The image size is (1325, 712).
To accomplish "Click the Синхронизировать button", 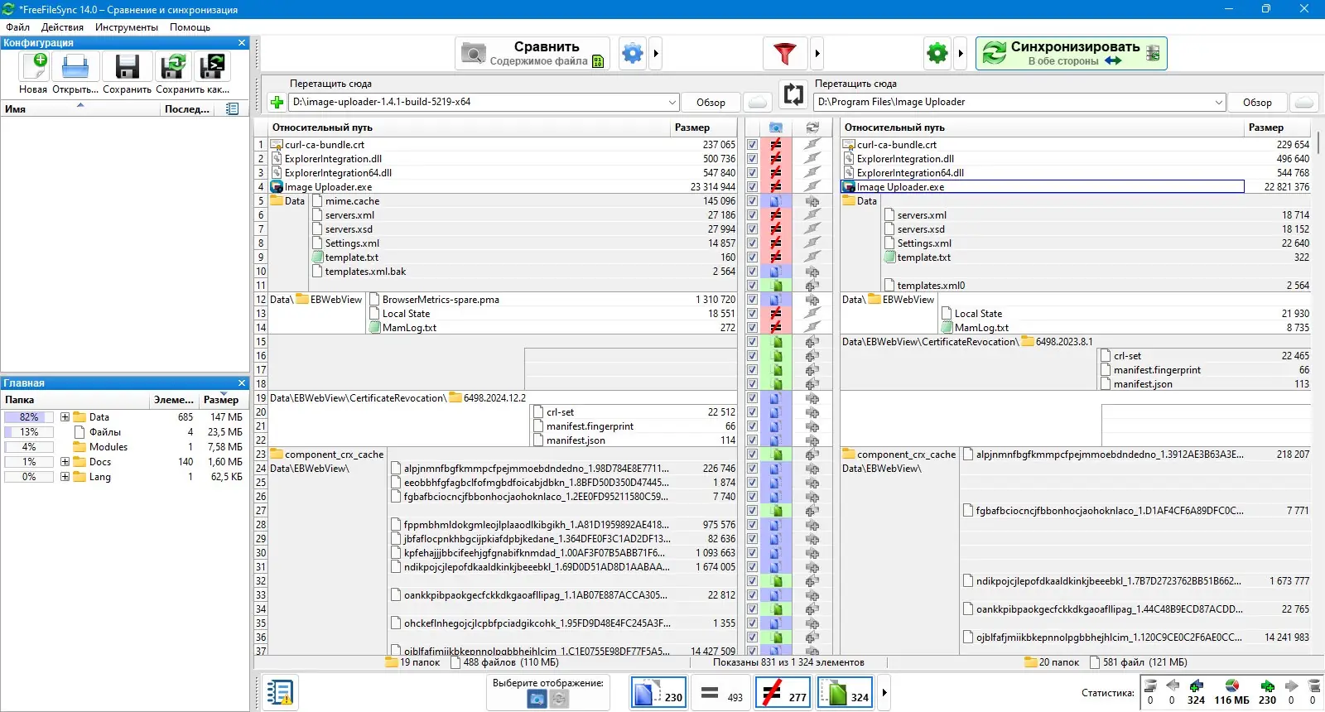I will click(1071, 54).
